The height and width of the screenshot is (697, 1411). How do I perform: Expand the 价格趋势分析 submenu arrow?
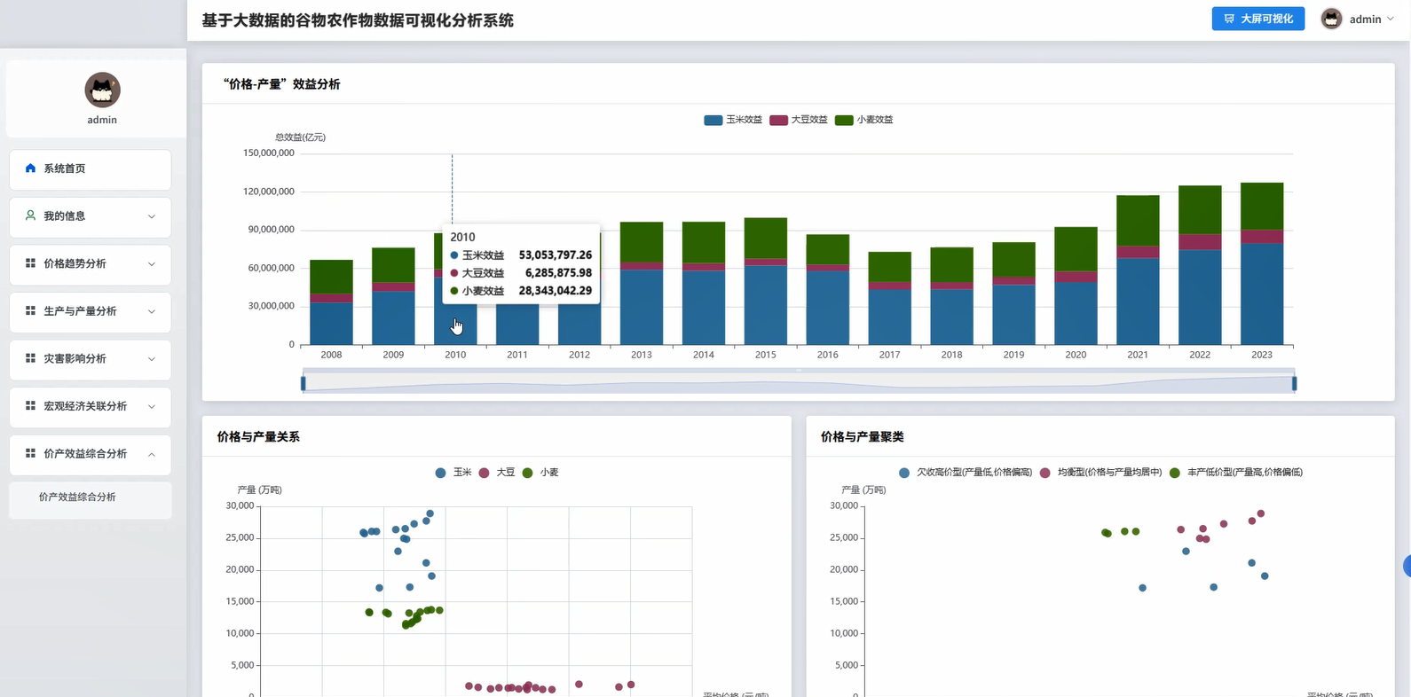point(152,264)
